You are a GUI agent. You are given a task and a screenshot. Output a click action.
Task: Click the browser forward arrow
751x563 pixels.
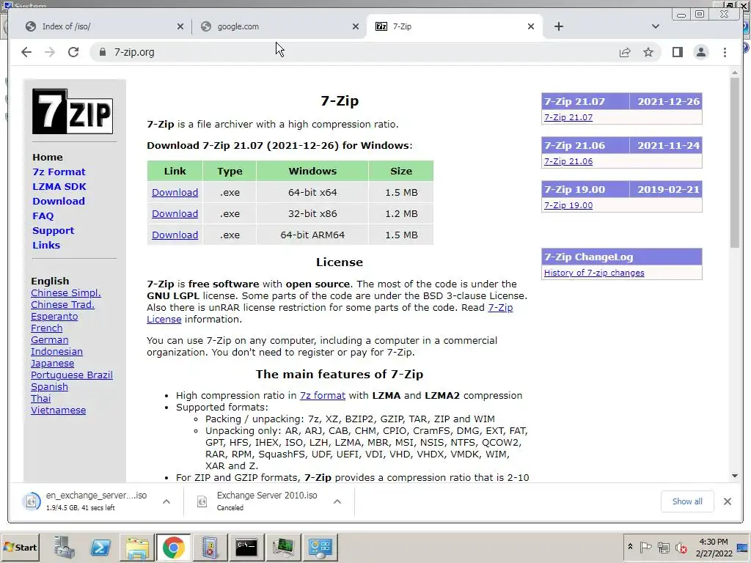[50, 52]
